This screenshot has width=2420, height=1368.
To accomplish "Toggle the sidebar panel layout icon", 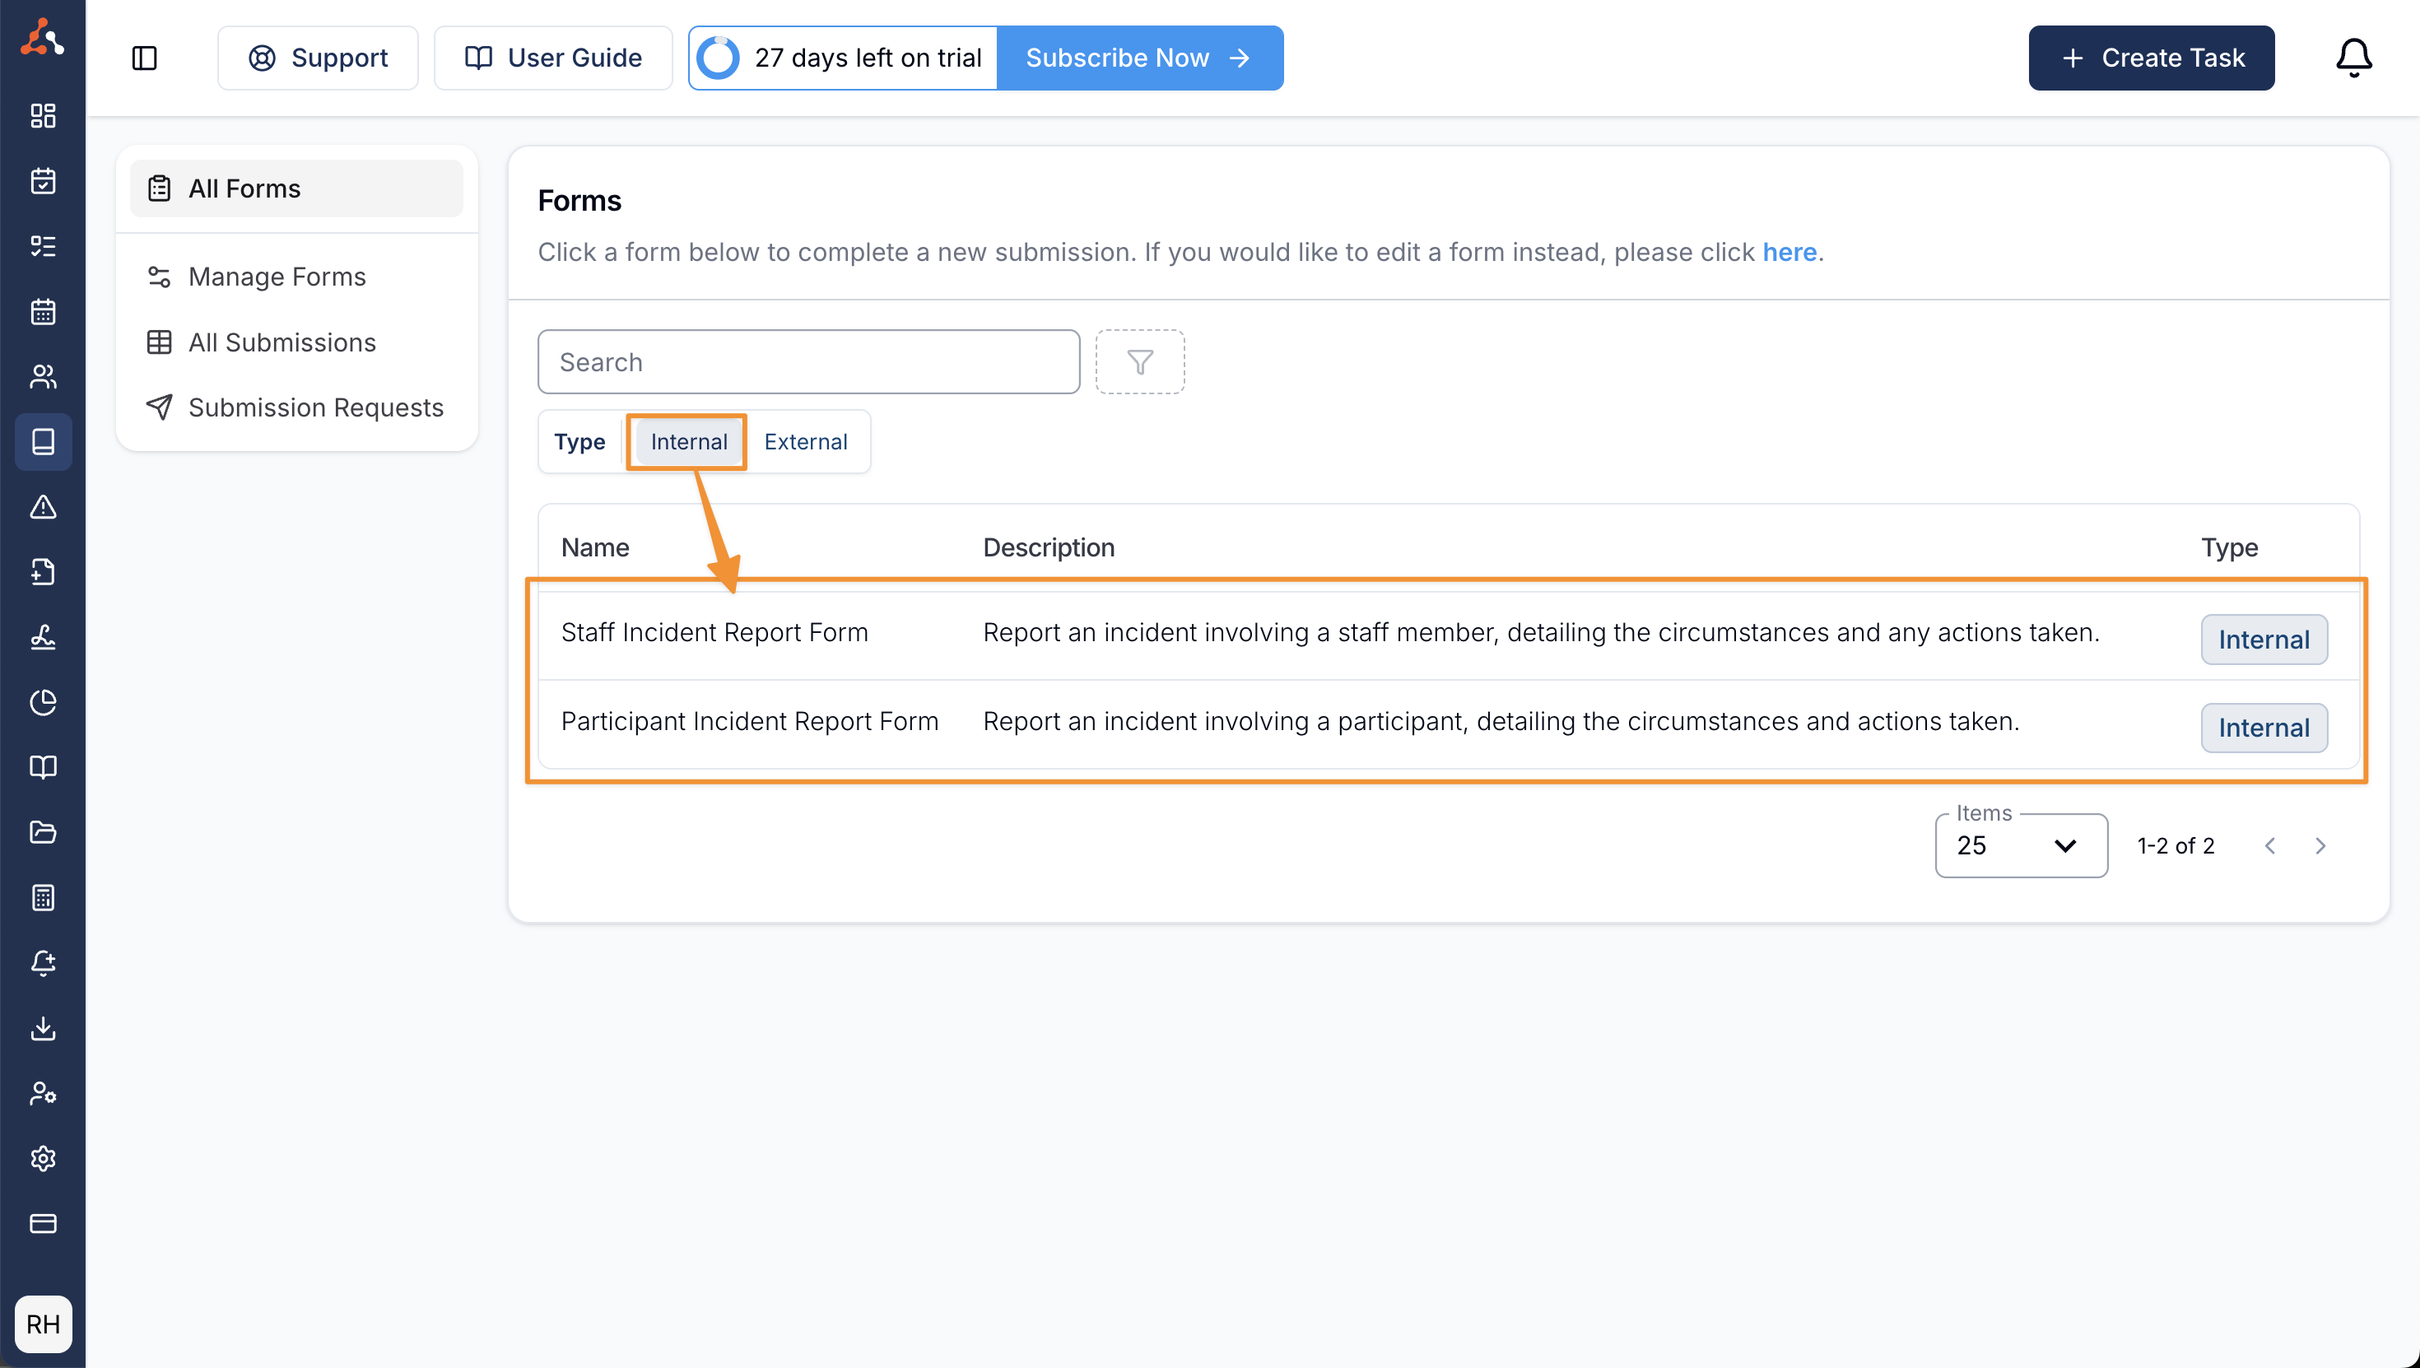I will tap(144, 58).
